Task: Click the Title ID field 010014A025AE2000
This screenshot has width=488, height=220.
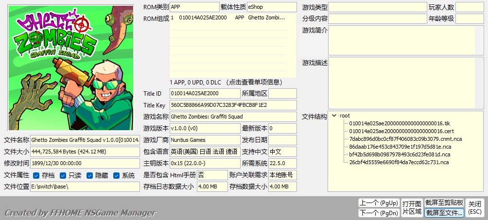Action: (x=205, y=93)
